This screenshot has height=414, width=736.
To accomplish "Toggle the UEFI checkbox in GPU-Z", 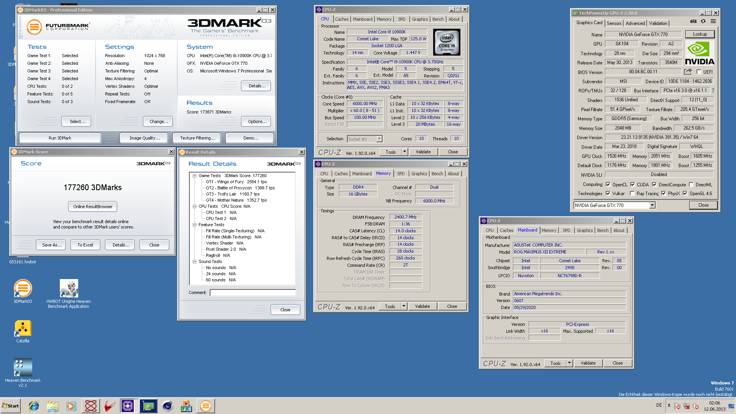I will [699, 72].
